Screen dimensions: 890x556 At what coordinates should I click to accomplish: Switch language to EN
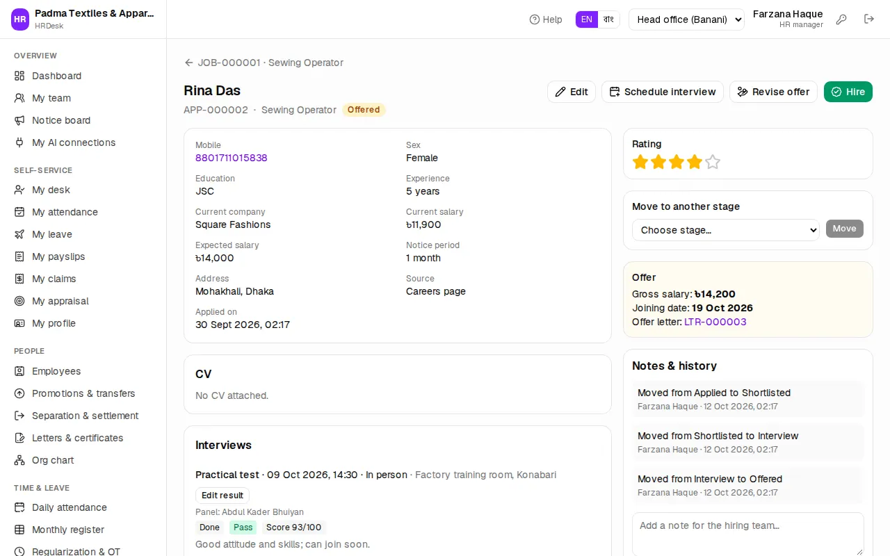pos(587,19)
